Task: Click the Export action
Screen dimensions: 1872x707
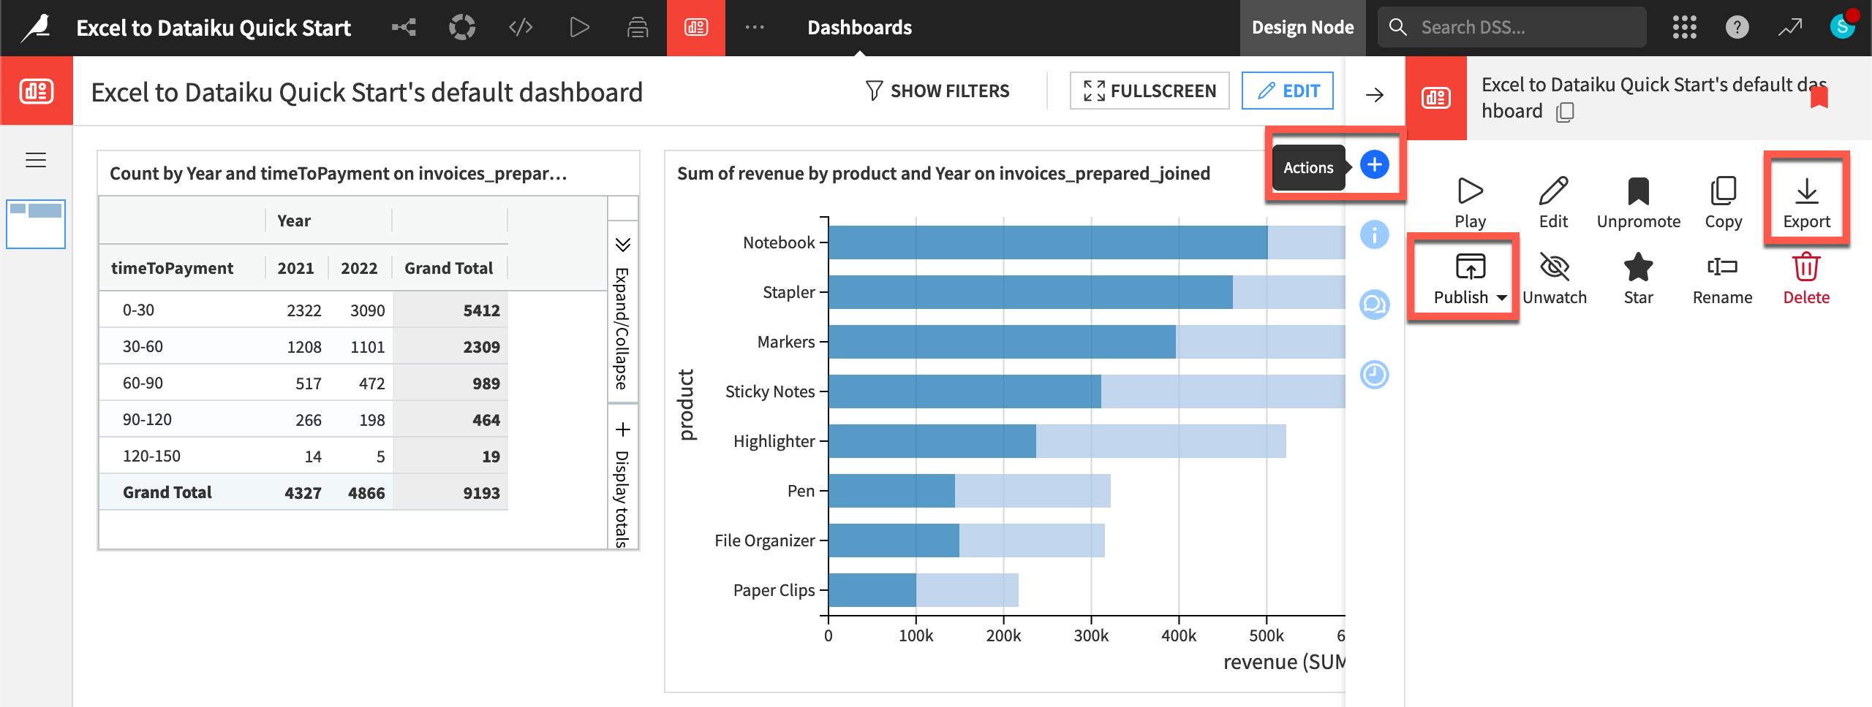Action: point(1807,203)
